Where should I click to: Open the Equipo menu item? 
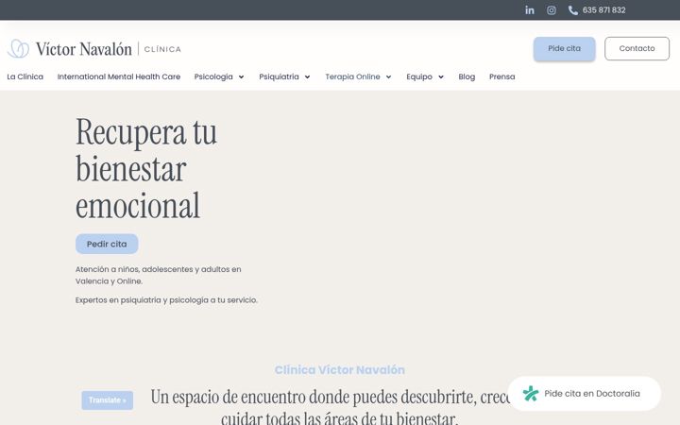tap(419, 76)
